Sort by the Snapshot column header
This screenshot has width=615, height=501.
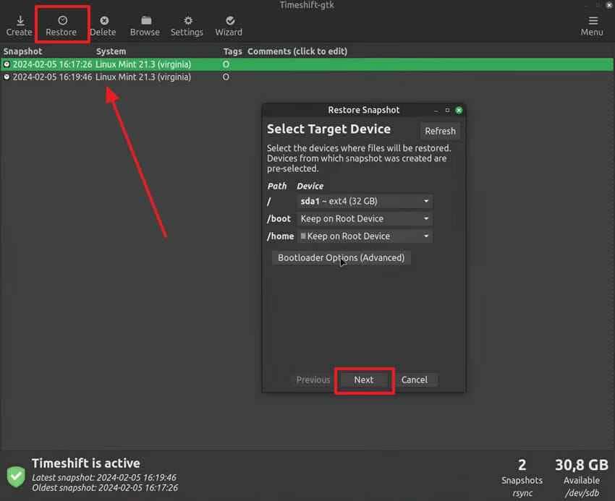(22, 51)
